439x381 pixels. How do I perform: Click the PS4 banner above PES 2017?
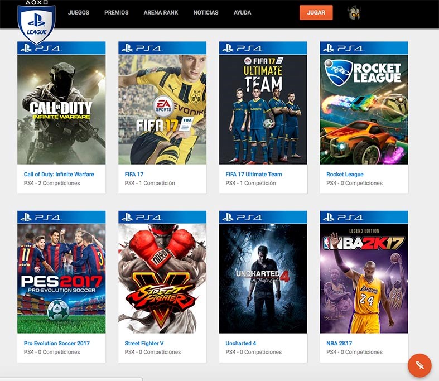pos(61,217)
